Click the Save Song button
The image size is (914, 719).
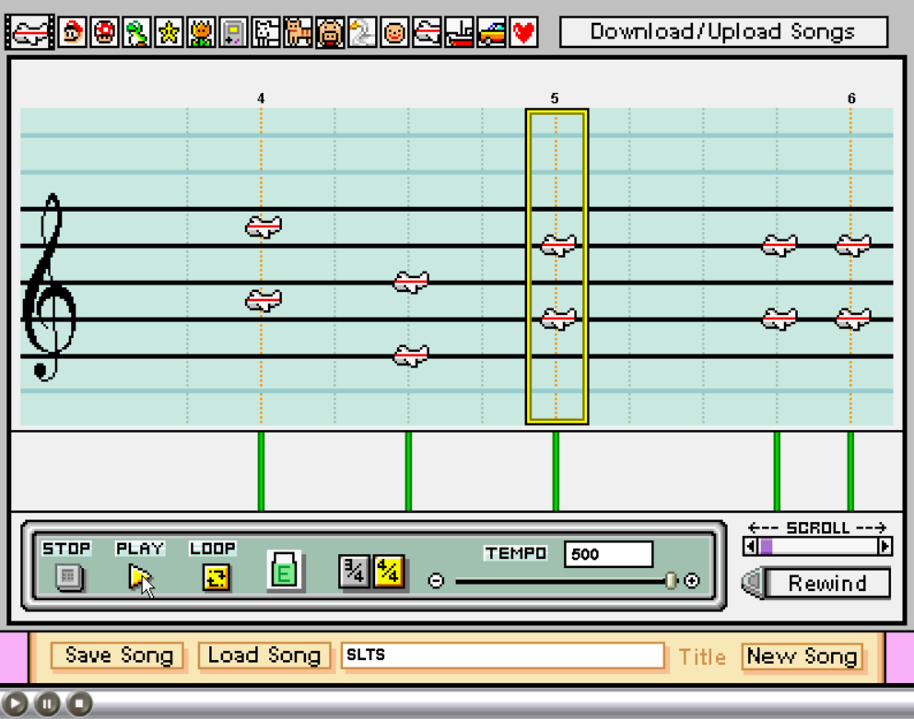pos(118,655)
